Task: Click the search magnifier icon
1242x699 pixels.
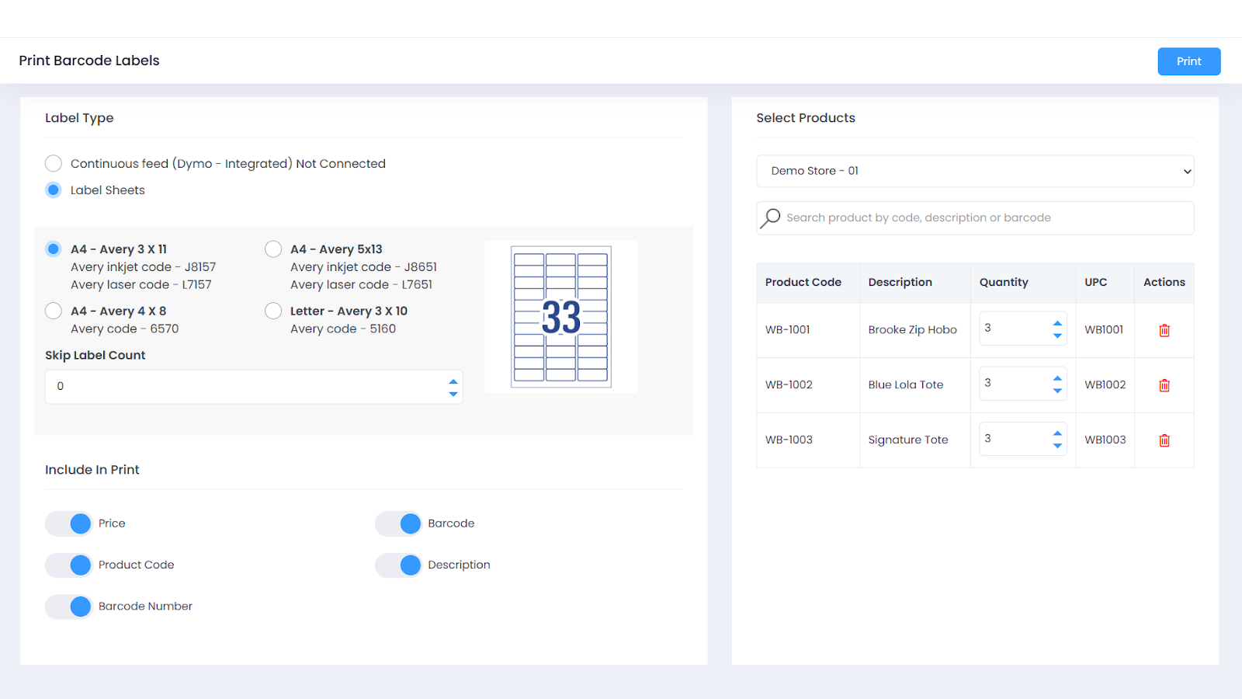Action: tap(770, 218)
